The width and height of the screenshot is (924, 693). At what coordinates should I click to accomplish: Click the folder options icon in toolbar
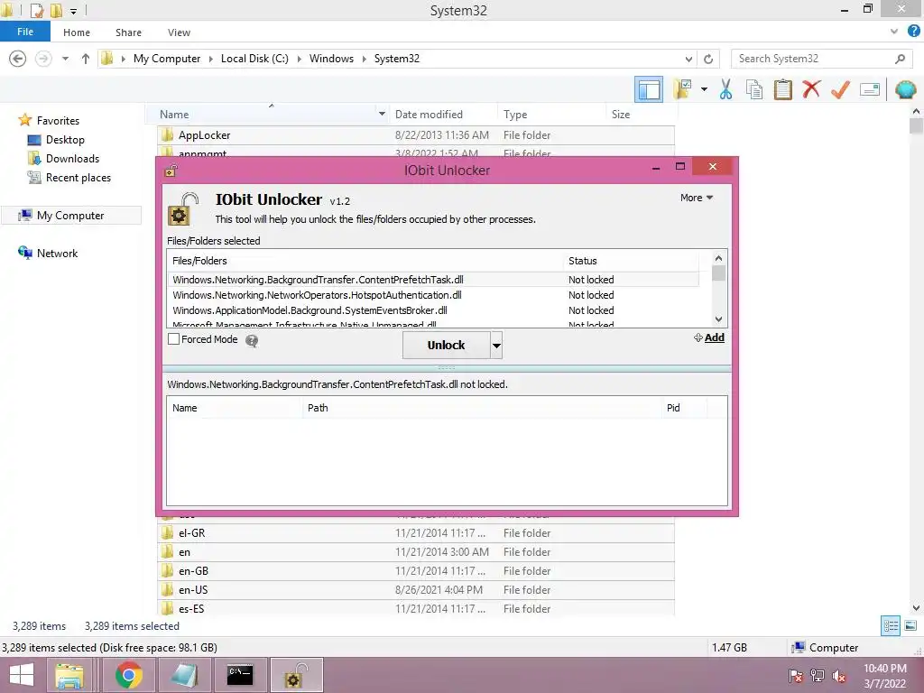tap(683, 89)
